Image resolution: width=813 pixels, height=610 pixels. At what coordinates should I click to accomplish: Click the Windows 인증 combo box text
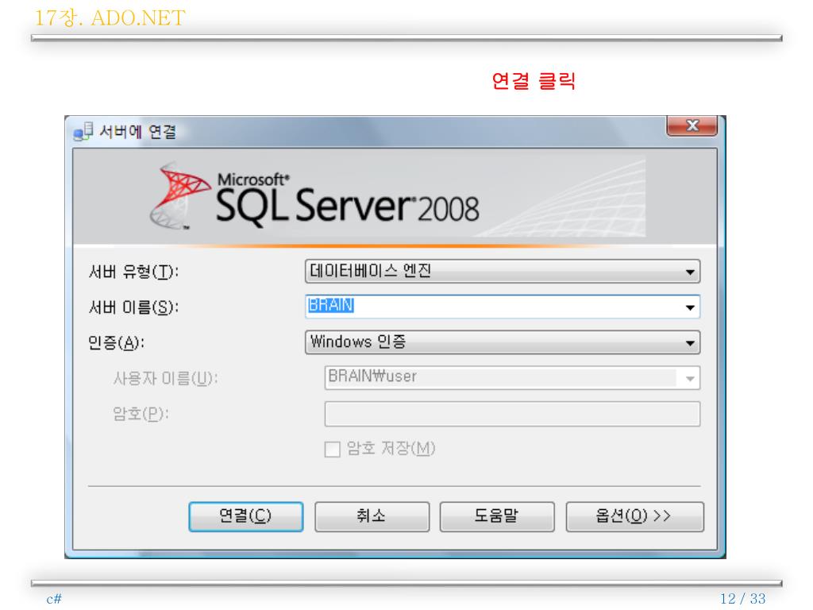pyautogui.click(x=358, y=342)
